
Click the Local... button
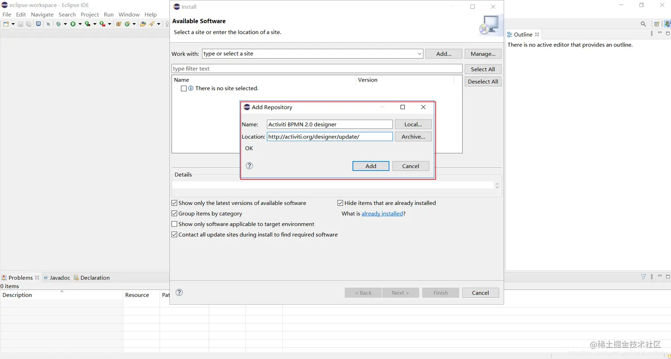[x=413, y=124]
